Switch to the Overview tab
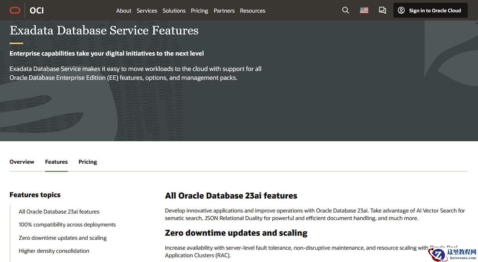This screenshot has height=262, width=478. (22, 162)
